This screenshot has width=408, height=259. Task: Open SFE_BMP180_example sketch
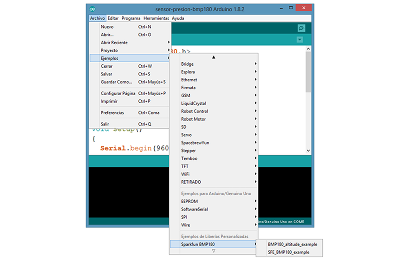pos(288,252)
